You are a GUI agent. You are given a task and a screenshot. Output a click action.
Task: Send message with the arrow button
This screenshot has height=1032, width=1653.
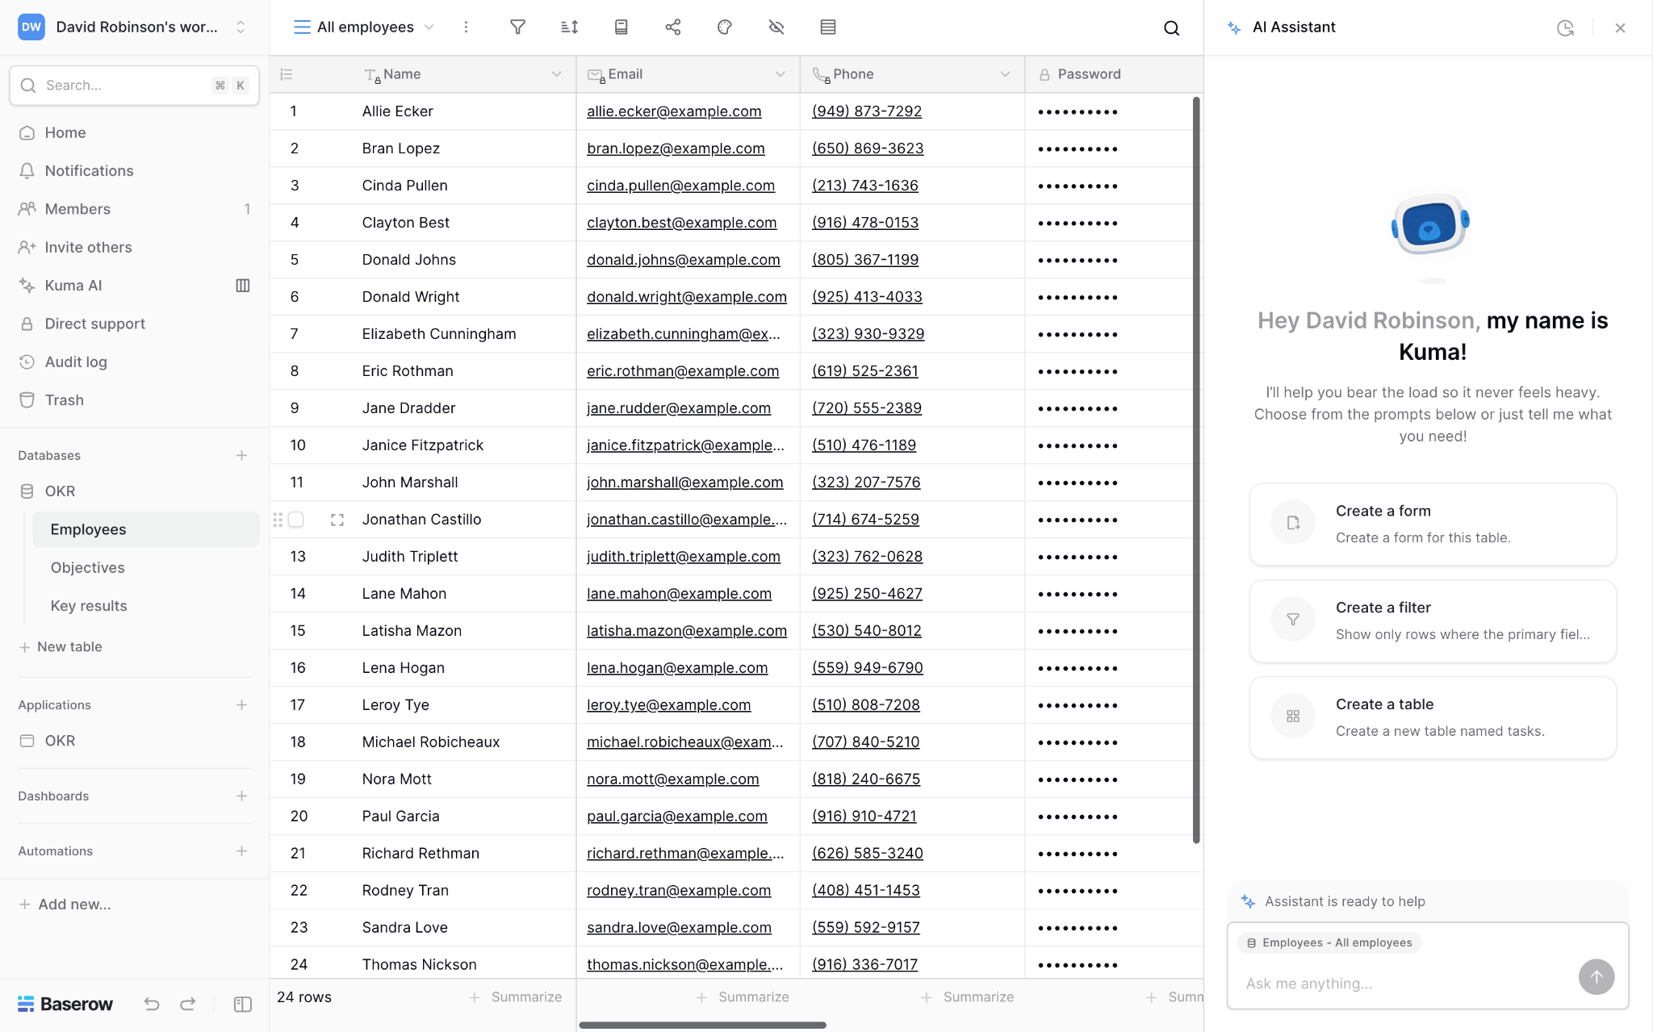1596,976
